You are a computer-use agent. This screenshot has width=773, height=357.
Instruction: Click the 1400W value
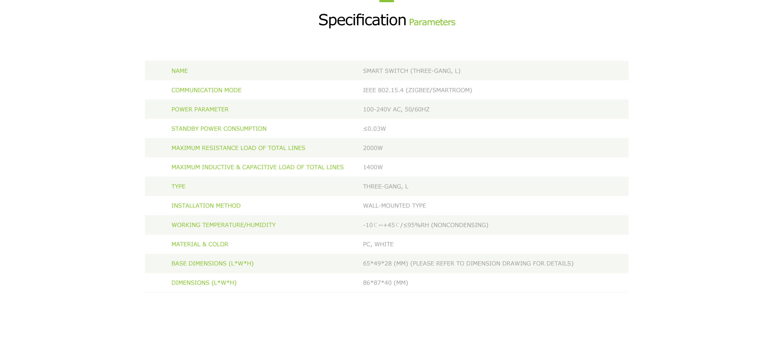click(373, 167)
